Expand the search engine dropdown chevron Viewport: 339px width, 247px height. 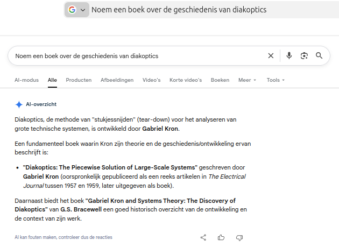83,10
